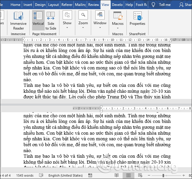Open SharePoint Properties

137,18
